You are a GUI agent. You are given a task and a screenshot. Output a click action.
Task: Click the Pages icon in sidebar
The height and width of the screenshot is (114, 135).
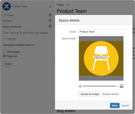click(5, 15)
